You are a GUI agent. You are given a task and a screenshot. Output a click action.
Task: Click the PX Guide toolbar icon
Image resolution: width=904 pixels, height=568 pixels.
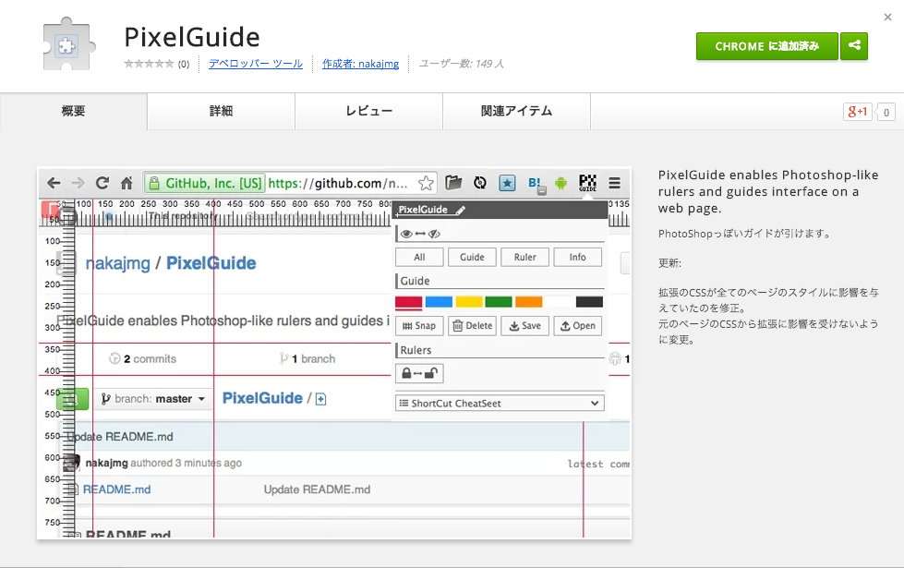(x=587, y=183)
